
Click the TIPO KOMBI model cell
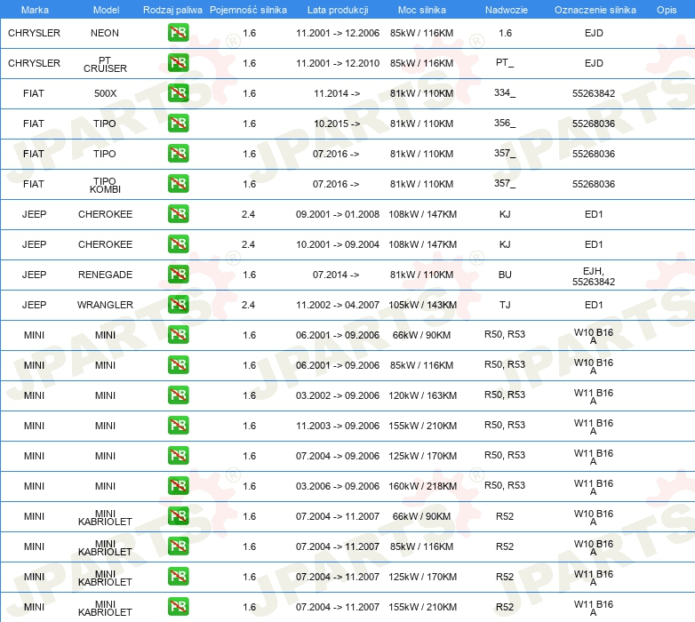tap(105, 185)
